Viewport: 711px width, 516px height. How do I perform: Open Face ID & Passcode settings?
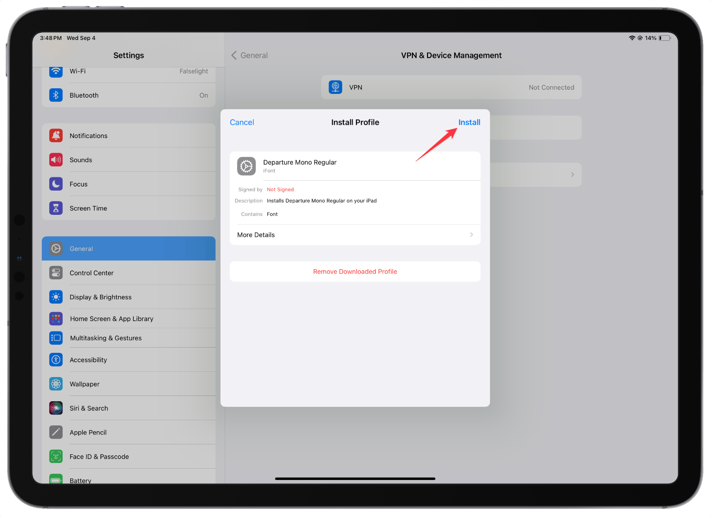(128, 456)
